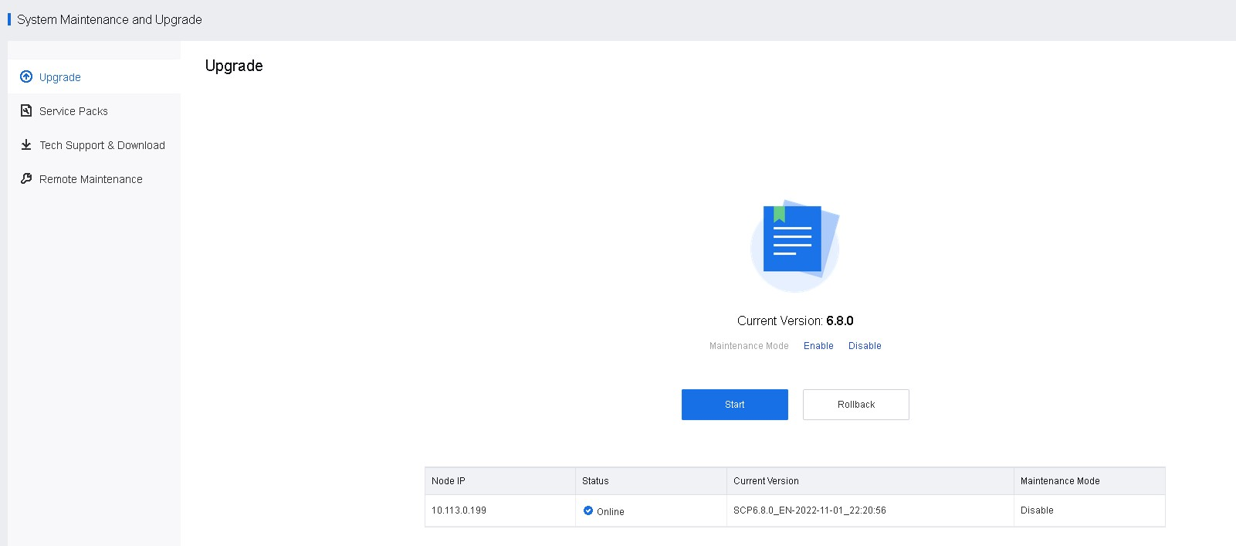The image size is (1236, 546).
Task: Enable maintenance mode via Enable link
Action: tap(818, 346)
